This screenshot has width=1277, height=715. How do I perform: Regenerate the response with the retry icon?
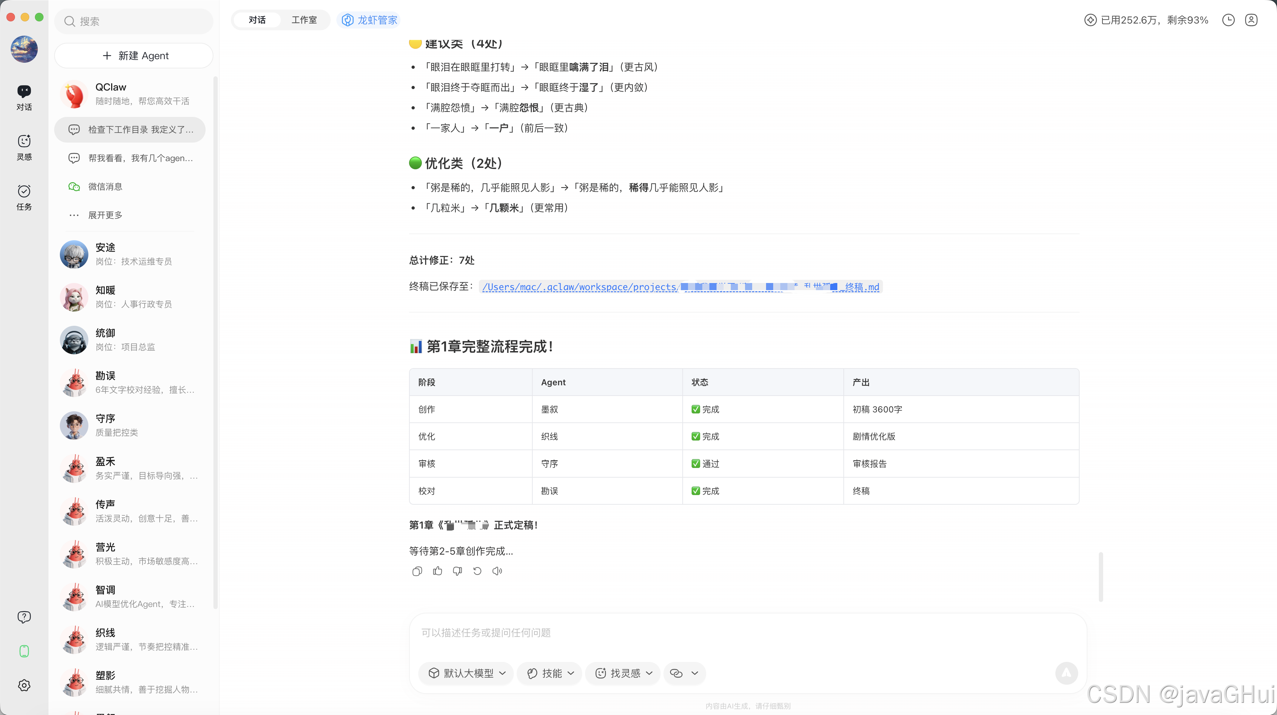477,571
